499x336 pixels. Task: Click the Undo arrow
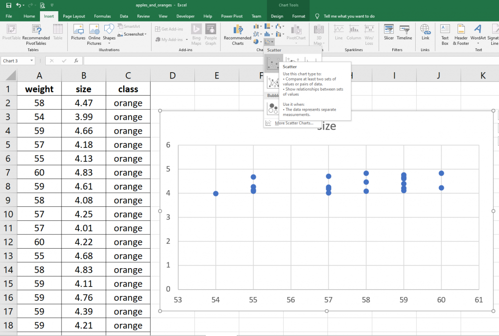coord(18,5)
